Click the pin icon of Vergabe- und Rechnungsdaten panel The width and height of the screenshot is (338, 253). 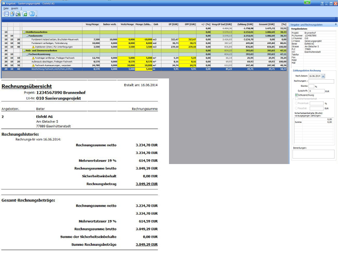(x=336, y=24)
